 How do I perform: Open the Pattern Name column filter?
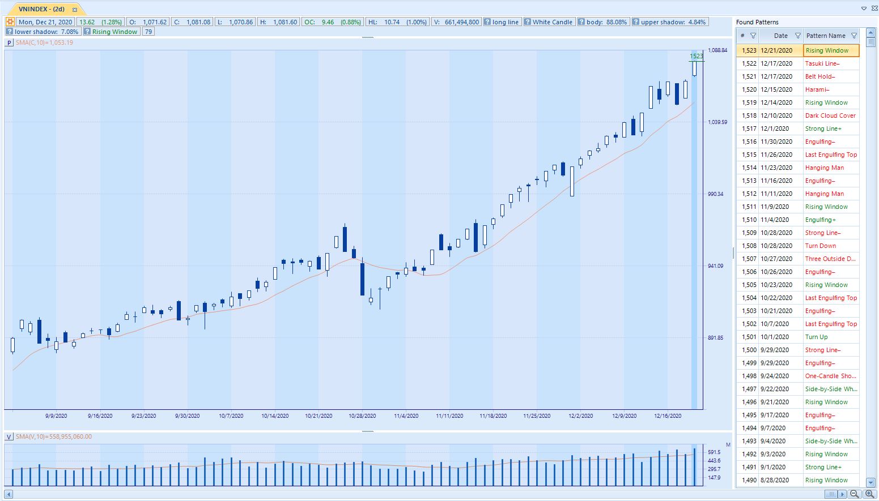point(853,36)
